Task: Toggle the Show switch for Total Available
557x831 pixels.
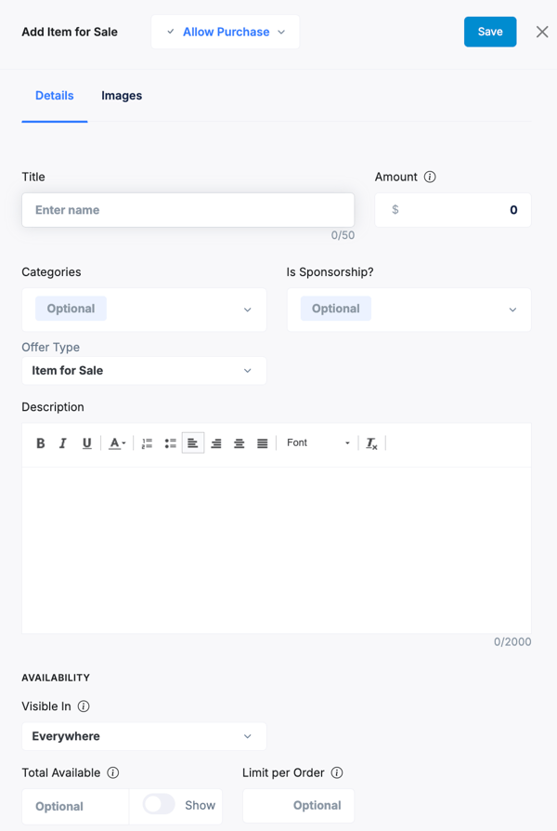Action: pos(159,805)
